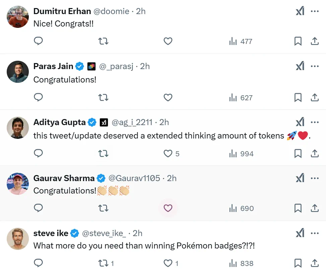
Task: Open Grok icon on Paras Jain's tweet
Action: point(300,66)
